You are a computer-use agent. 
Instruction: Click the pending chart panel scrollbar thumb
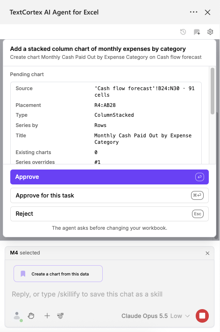[x=213, y=91]
